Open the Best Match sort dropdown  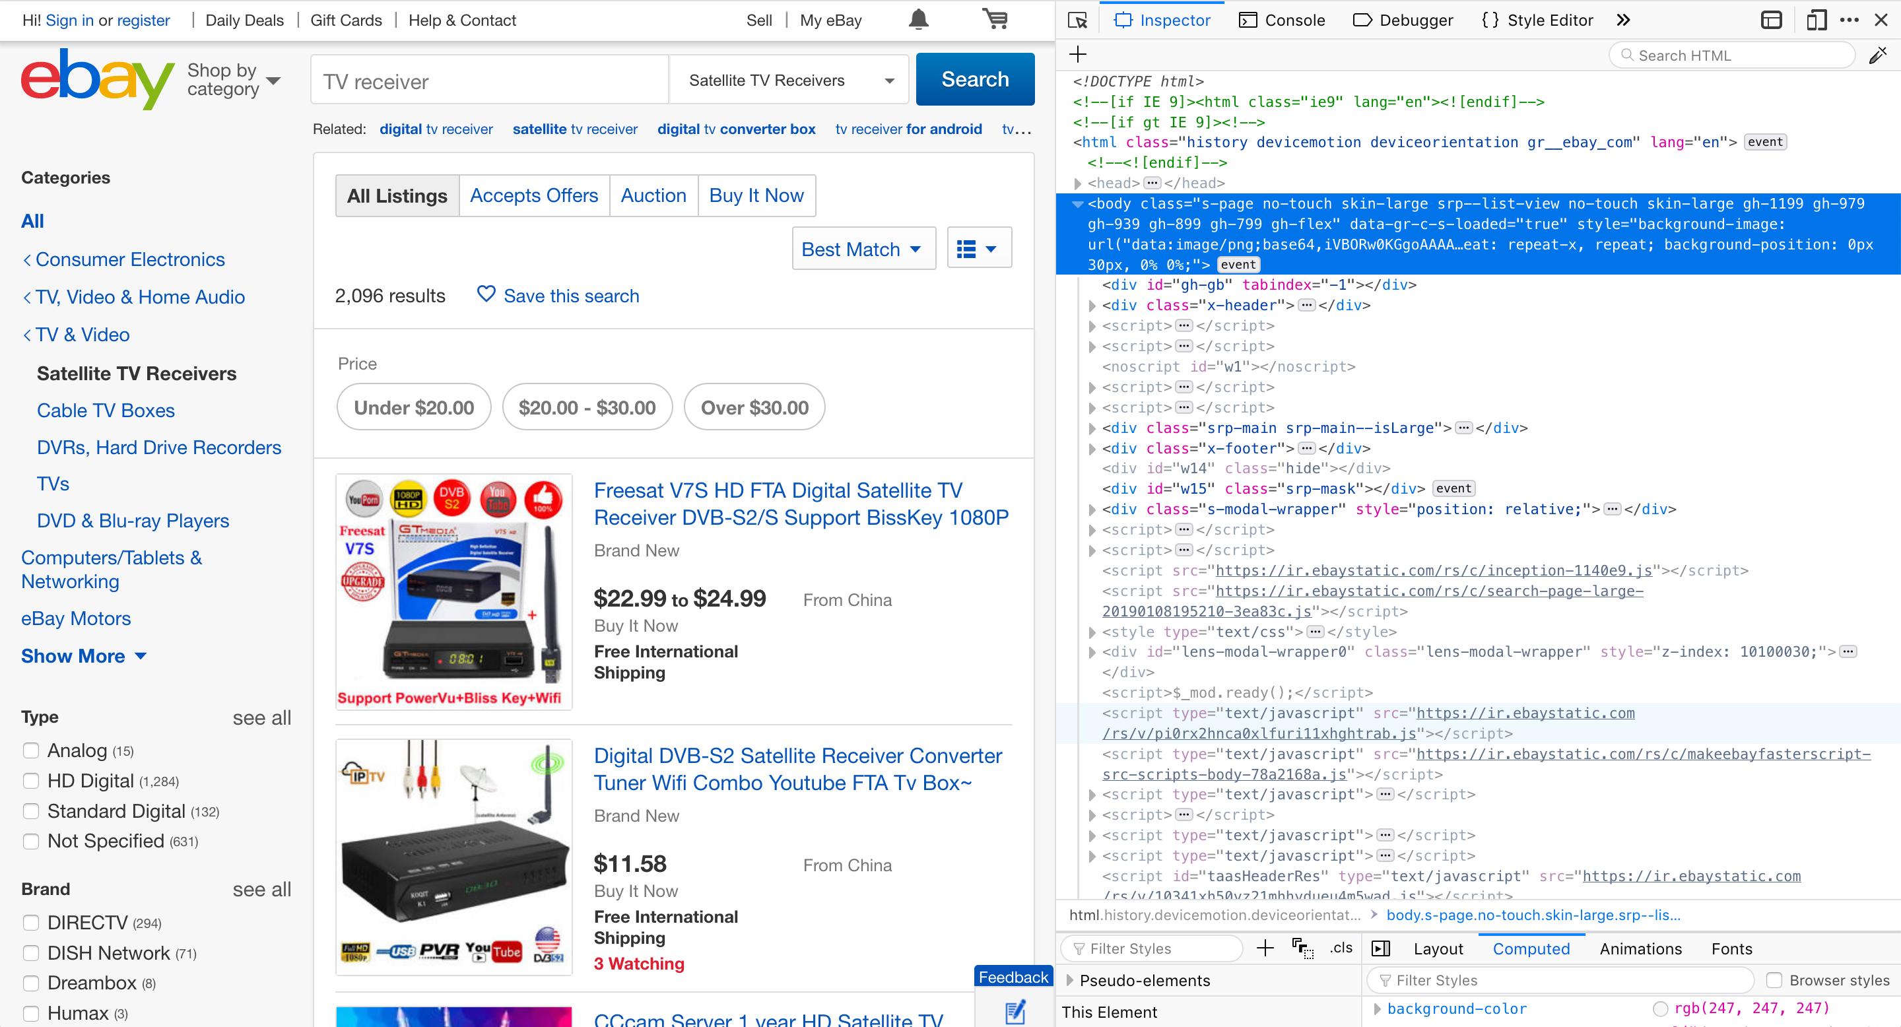coord(863,249)
